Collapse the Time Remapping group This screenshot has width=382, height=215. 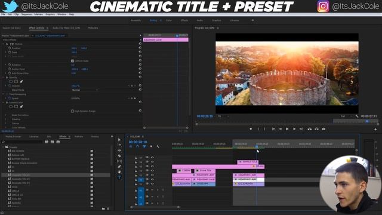[4, 94]
